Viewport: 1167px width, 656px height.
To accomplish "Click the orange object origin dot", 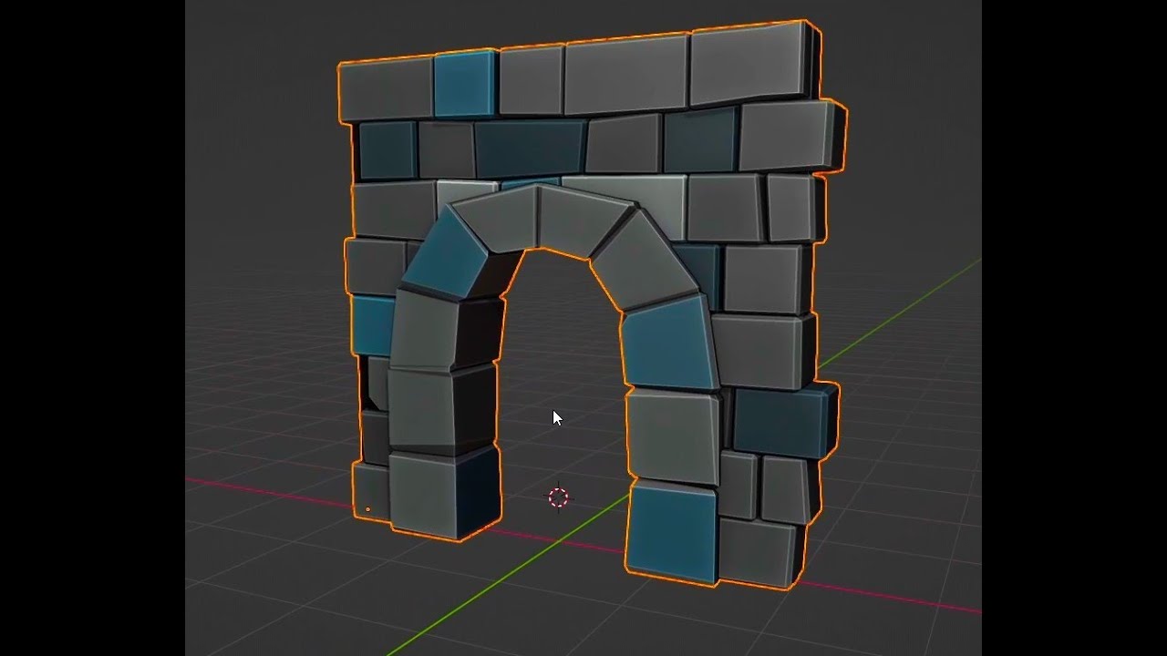I will [x=367, y=509].
